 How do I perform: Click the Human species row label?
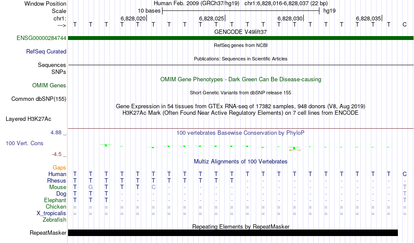[57, 174]
